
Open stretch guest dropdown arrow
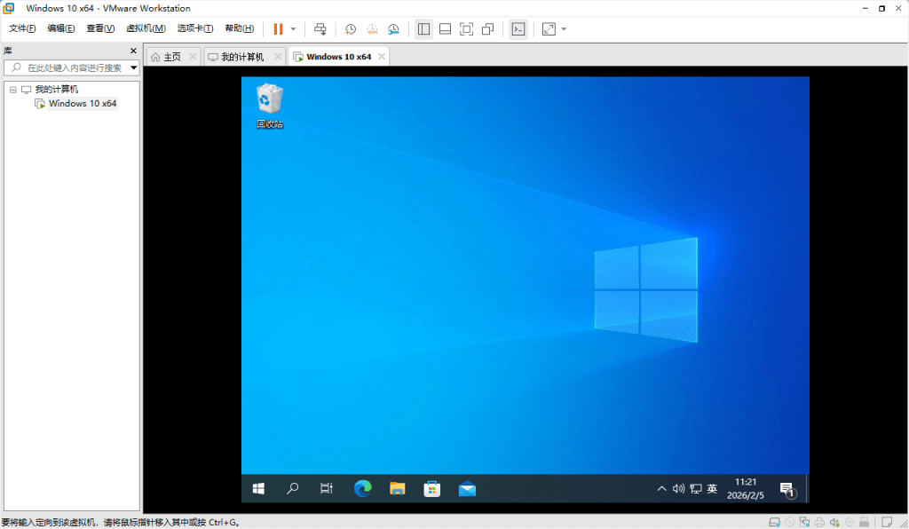coord(564,29)
